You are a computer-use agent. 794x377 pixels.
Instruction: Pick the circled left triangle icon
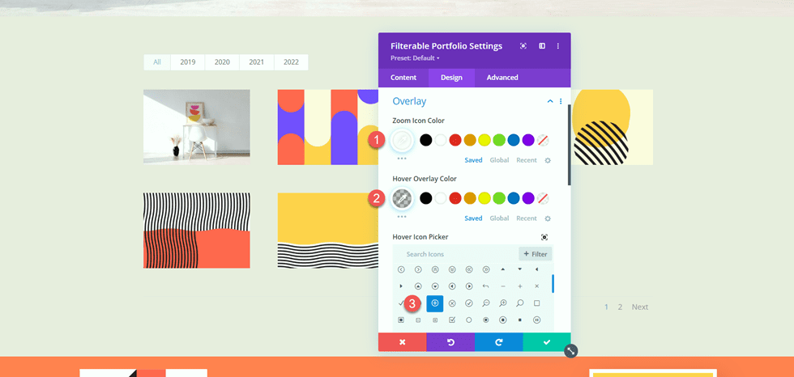(x=452, y=286)
